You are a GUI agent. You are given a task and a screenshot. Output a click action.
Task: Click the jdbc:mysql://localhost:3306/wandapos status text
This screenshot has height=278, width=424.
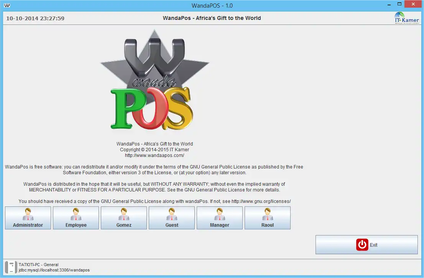click(54, 270)
